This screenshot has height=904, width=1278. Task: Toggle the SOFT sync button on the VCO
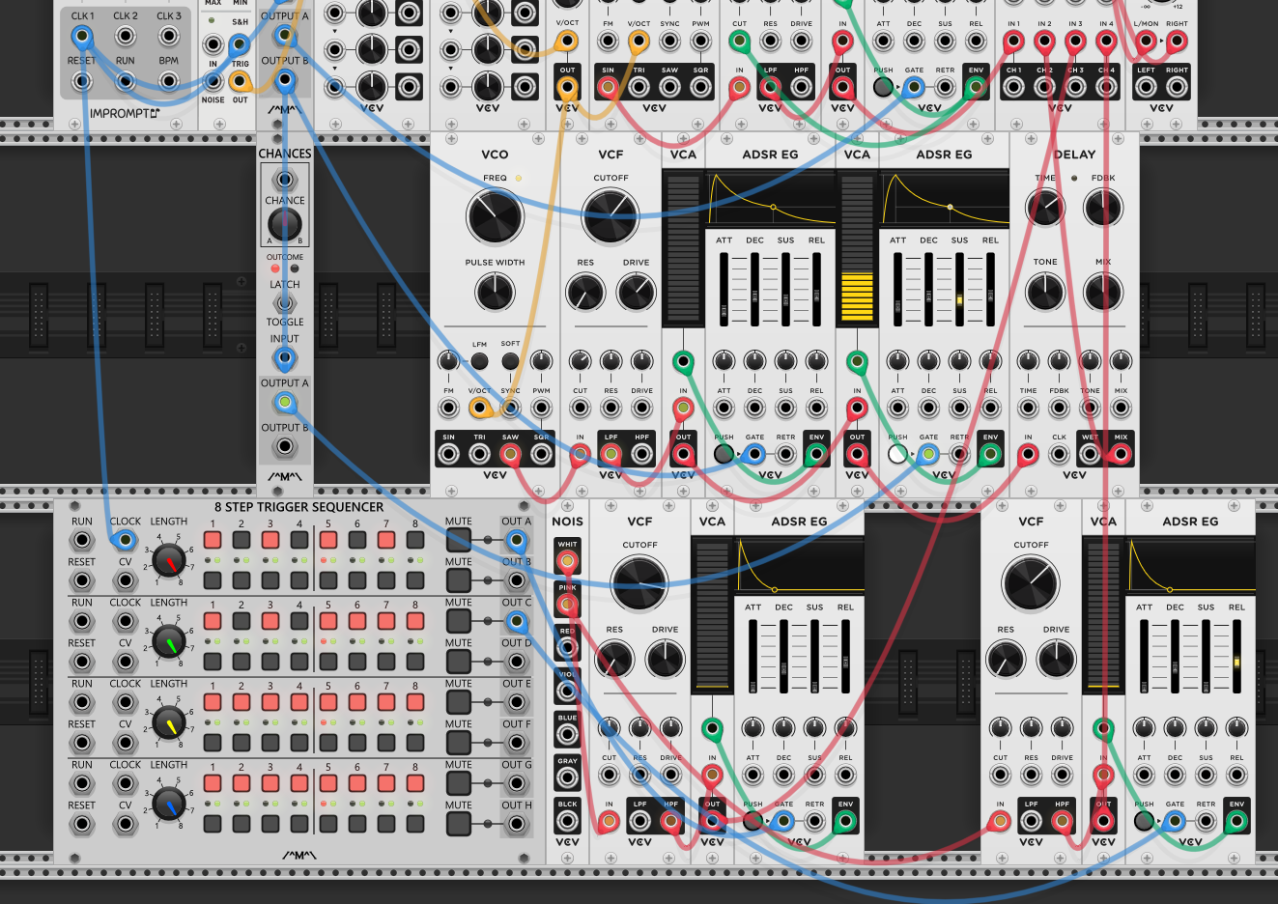tap(510, 361)
